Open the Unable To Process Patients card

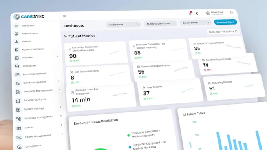click(x=217, y=47)
